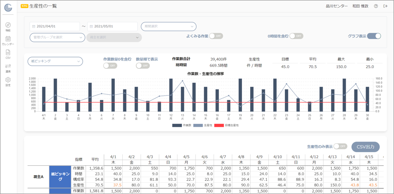Click the 目標生産性 red legend swatch
The image size is (394, 194).
219,125
